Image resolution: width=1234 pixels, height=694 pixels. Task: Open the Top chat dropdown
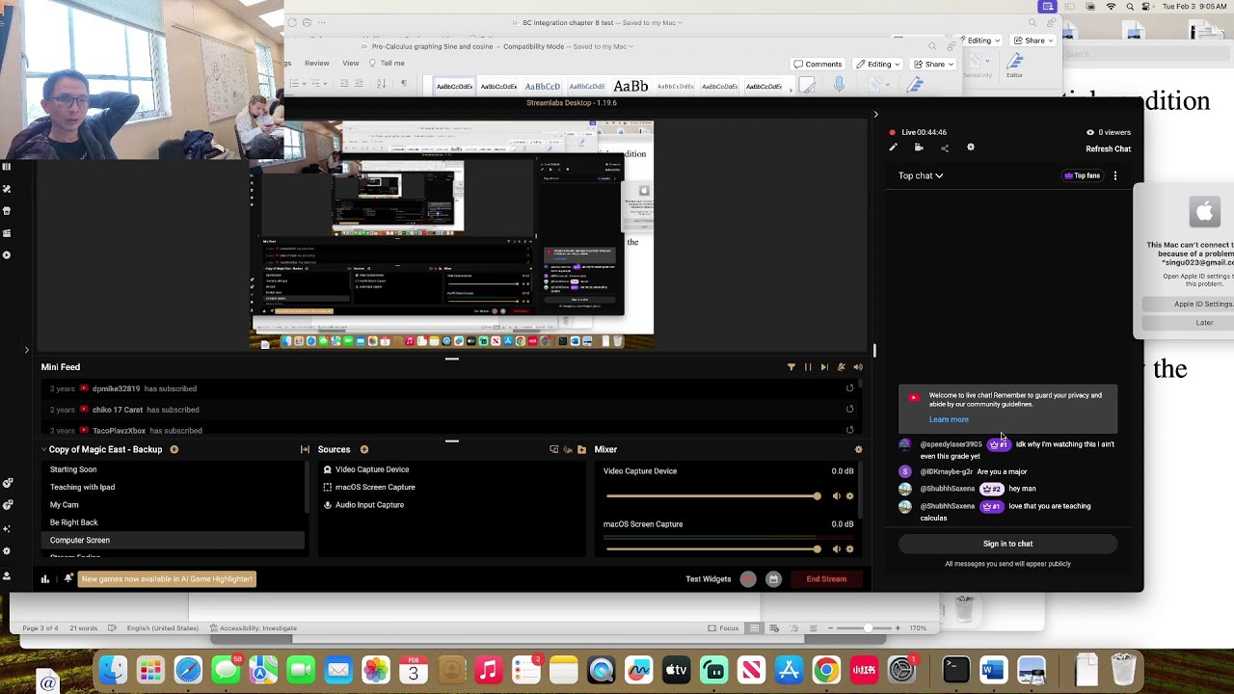921,175
